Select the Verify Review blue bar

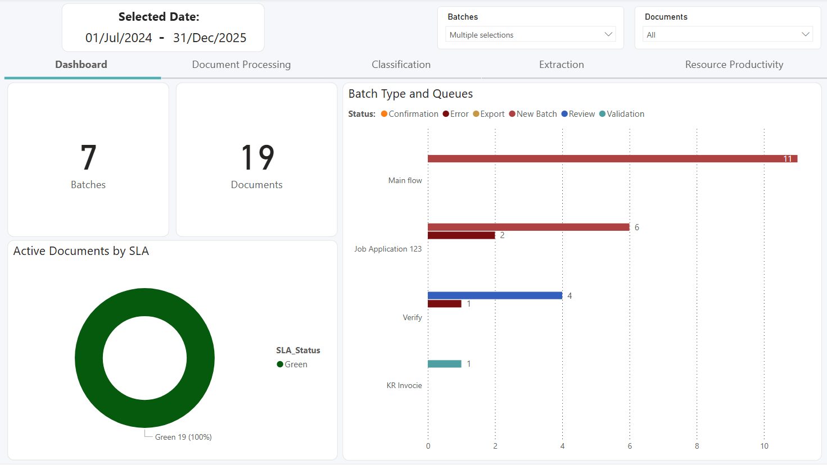pyautogui.click(x=495, y=295)
